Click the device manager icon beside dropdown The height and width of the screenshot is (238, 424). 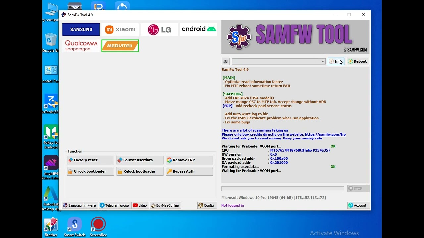(225, 61)
